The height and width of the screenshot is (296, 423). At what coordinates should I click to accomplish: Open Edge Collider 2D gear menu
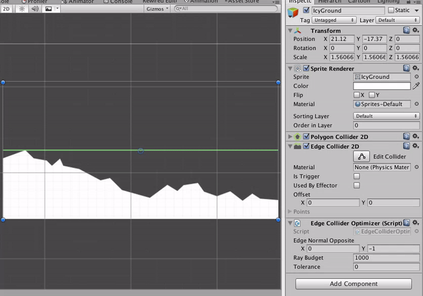point(416,146)
